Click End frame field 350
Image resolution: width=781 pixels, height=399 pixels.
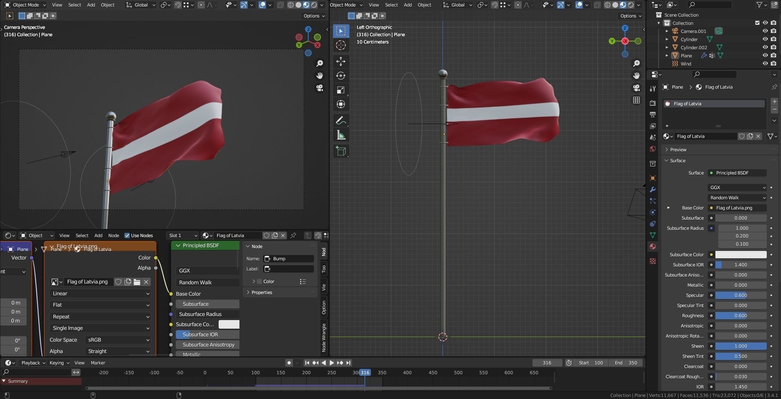click(626, 363)
